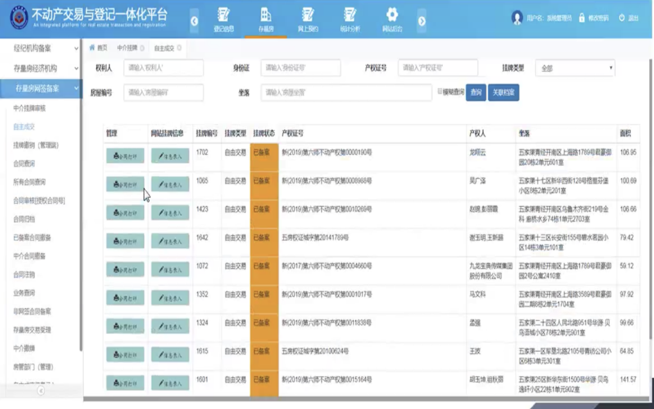Focus the 坐落 input field

point(346,92)
